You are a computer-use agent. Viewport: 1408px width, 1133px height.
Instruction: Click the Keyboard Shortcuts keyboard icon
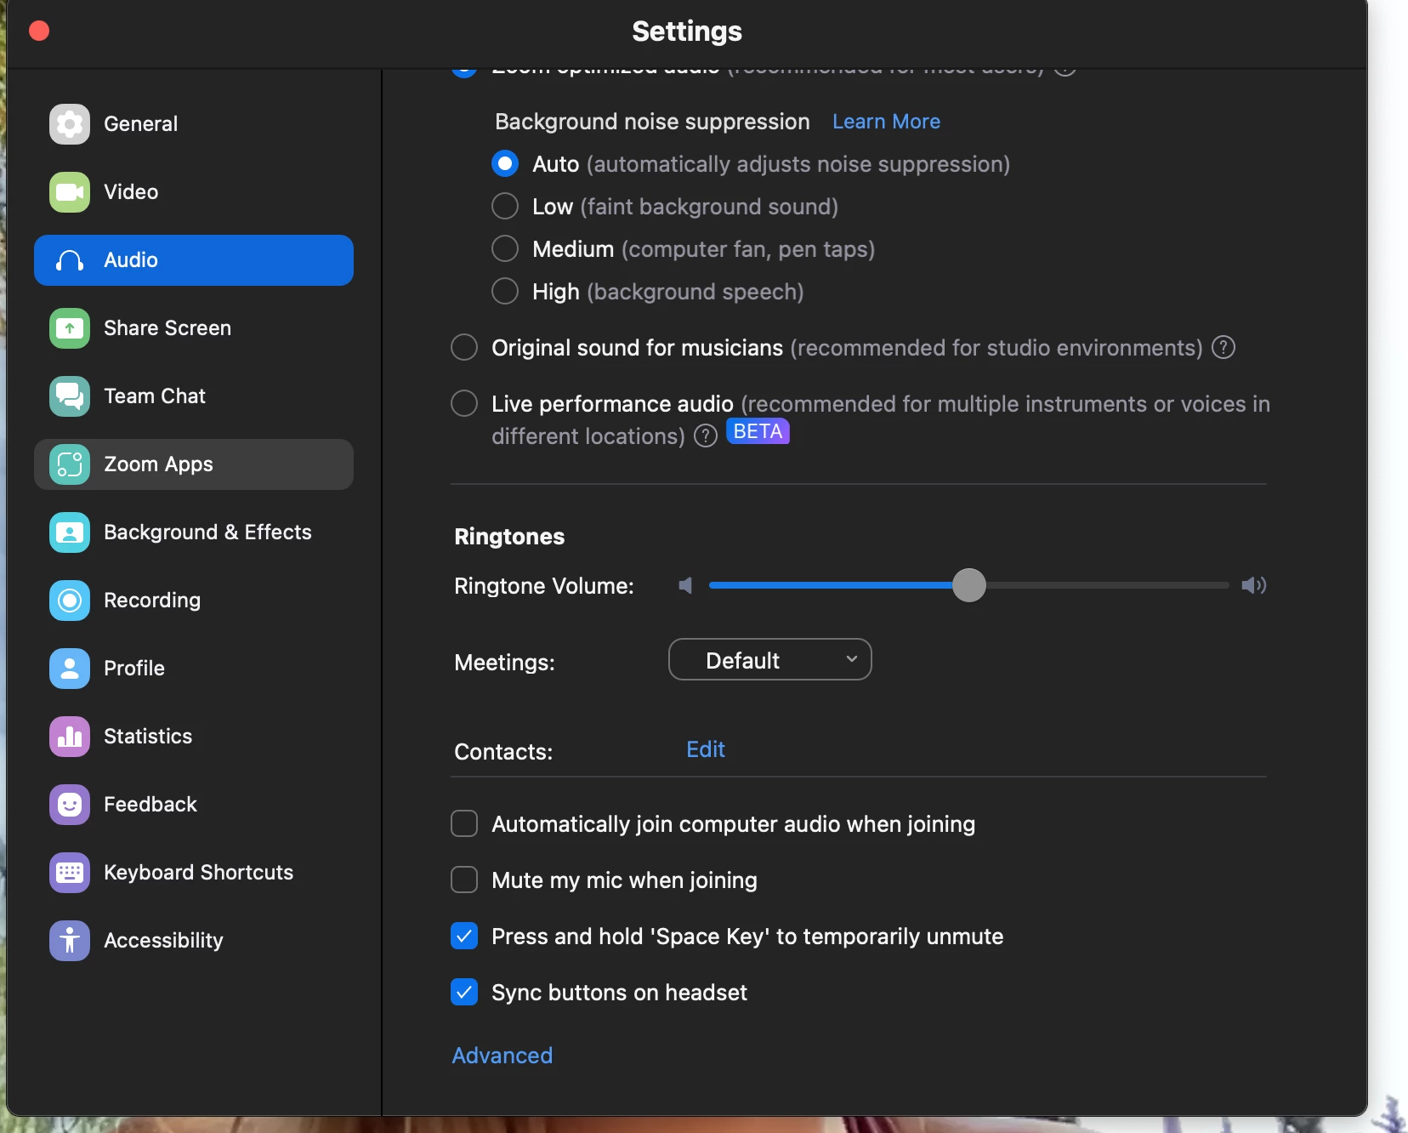coord(70,873)
